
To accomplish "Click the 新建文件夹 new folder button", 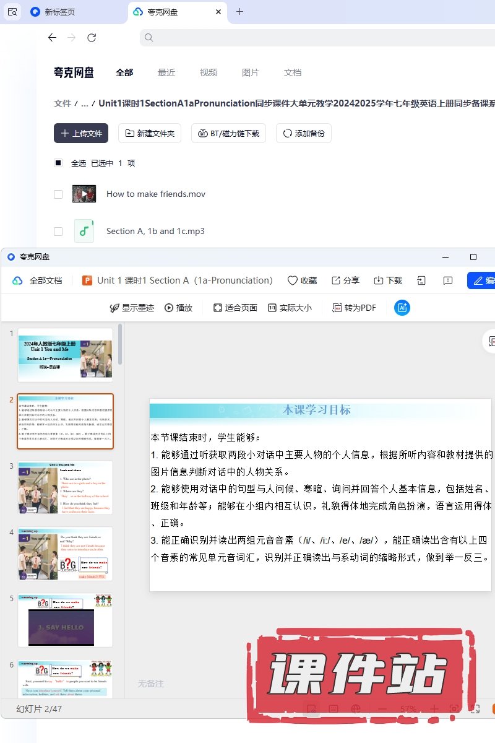I will tap(150, 133).
